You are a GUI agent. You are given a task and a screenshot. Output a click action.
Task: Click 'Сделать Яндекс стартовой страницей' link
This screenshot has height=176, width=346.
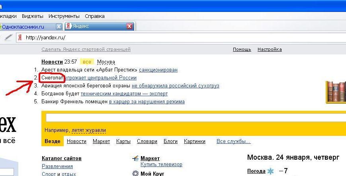tap(86, 50)
